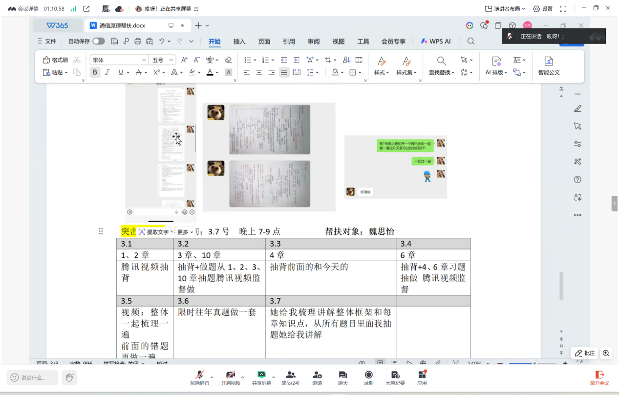619x395 pixels.
Task: Open the Smart Document (智能公文) tool
Action: click(x=549, y=65)
